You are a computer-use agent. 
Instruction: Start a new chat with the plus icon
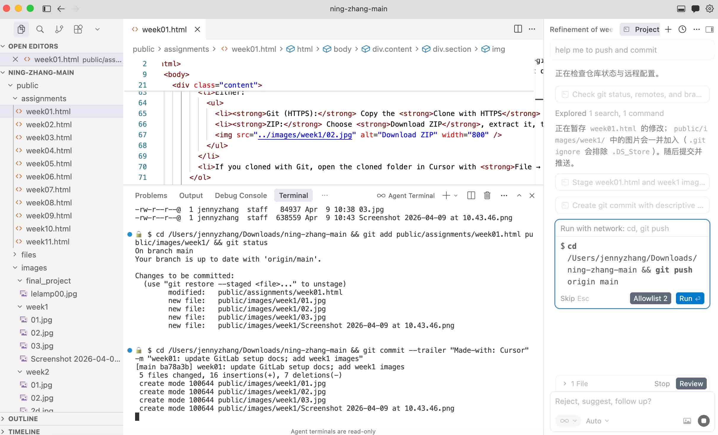click(x=668, y=29)
